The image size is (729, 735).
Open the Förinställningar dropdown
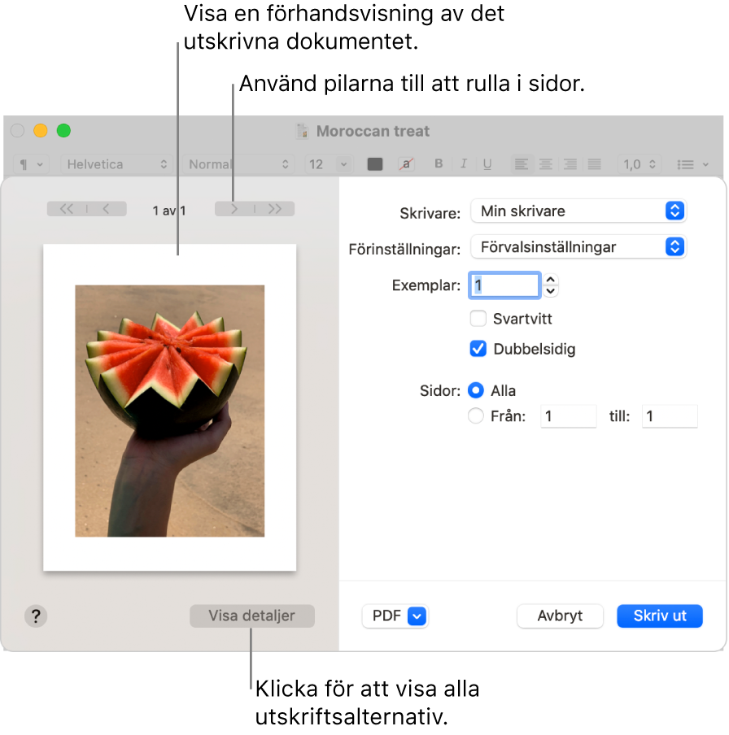578,246
